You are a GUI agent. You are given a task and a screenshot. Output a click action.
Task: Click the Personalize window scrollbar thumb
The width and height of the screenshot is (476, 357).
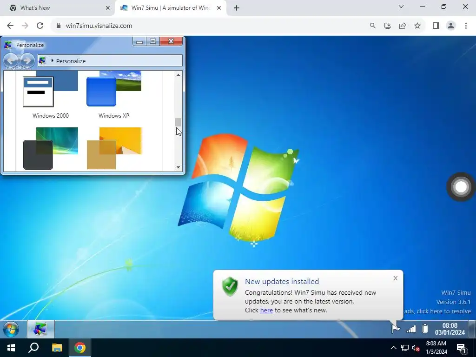click(178, 122)
